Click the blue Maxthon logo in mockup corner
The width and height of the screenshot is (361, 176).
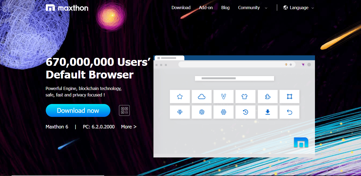tap(301, 142)
